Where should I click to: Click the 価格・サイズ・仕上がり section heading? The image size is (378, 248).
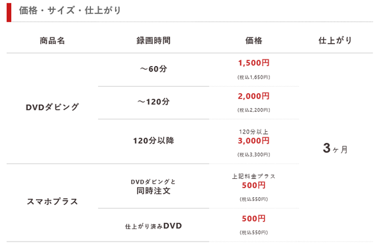tap(70, 10)
